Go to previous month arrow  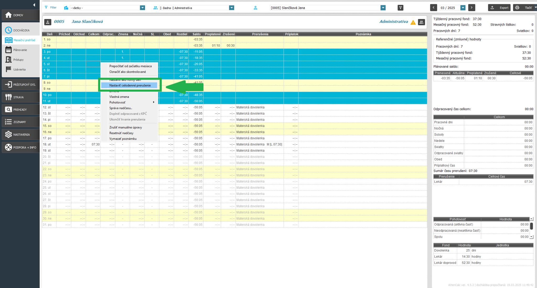click(x=433, y=8)
